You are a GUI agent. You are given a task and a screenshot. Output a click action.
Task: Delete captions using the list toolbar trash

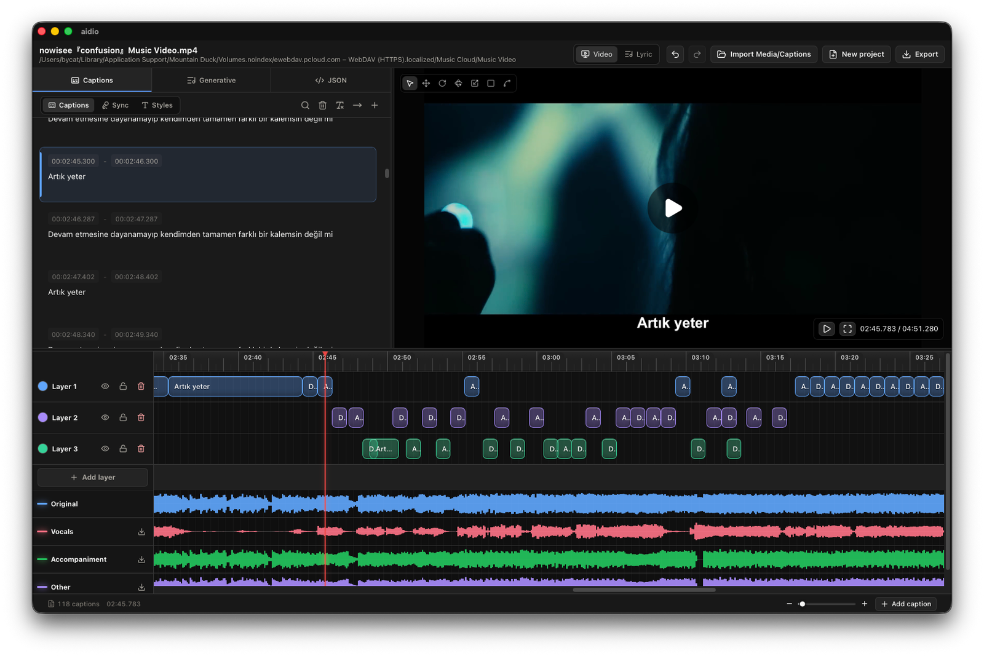(322, 105)
